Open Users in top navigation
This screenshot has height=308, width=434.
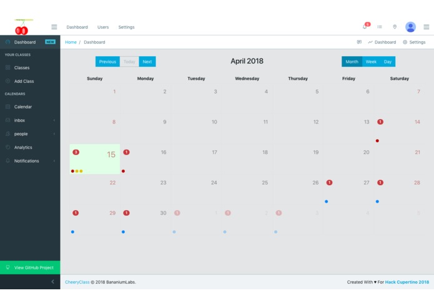103,27
